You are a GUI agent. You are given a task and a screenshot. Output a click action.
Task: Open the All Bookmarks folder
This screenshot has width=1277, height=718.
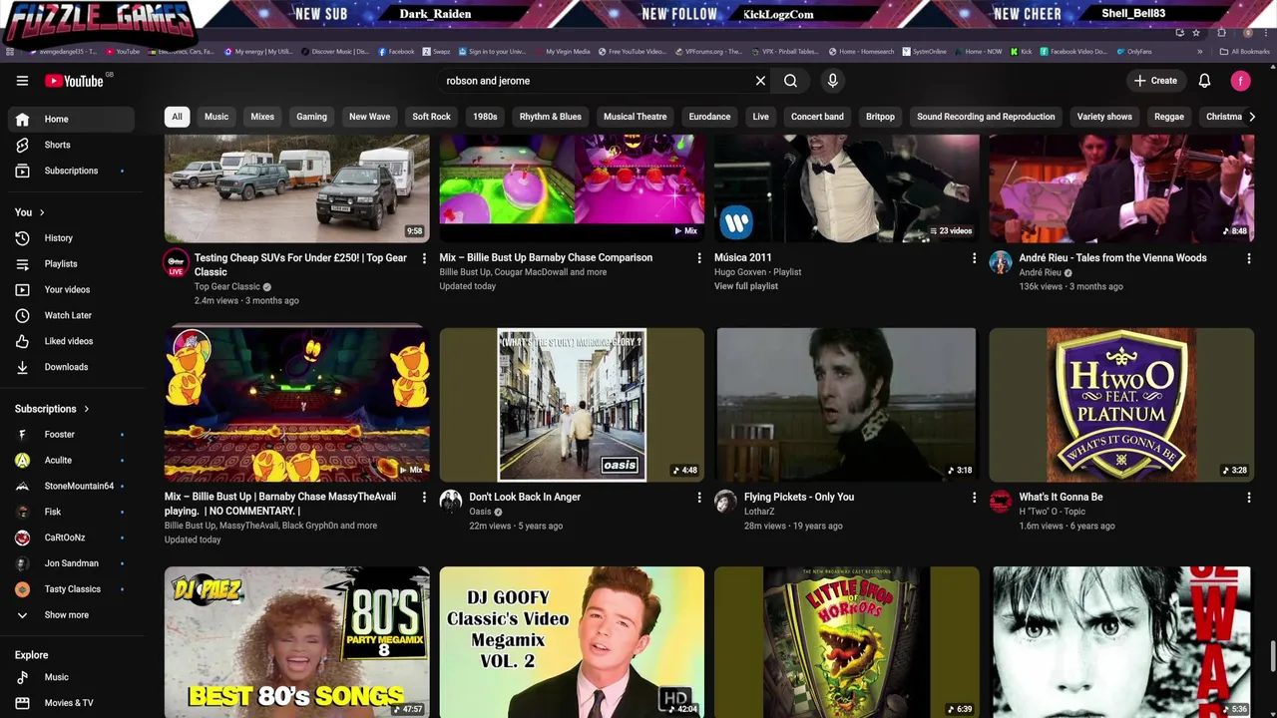(1245, 52)
